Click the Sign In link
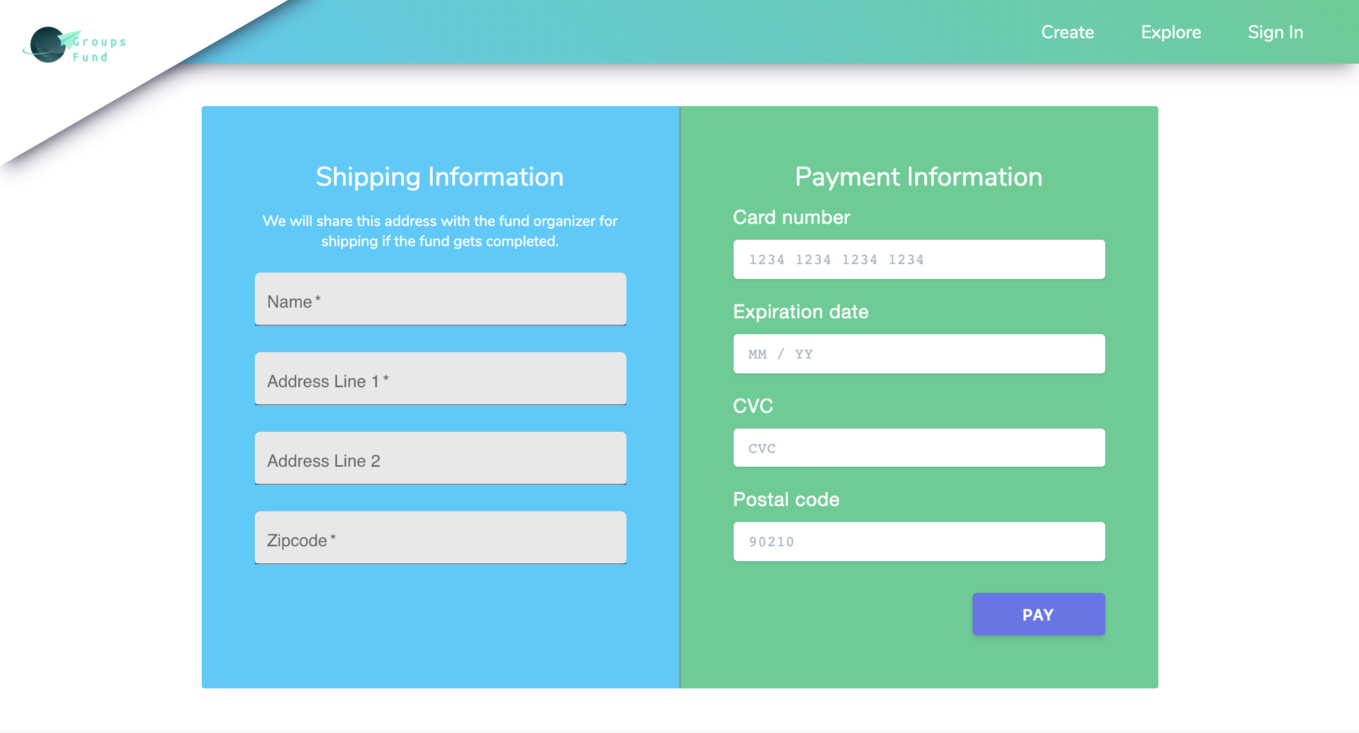Image resolution: width=1359 pixels, height=733 pixels. tap(1275, 32)
